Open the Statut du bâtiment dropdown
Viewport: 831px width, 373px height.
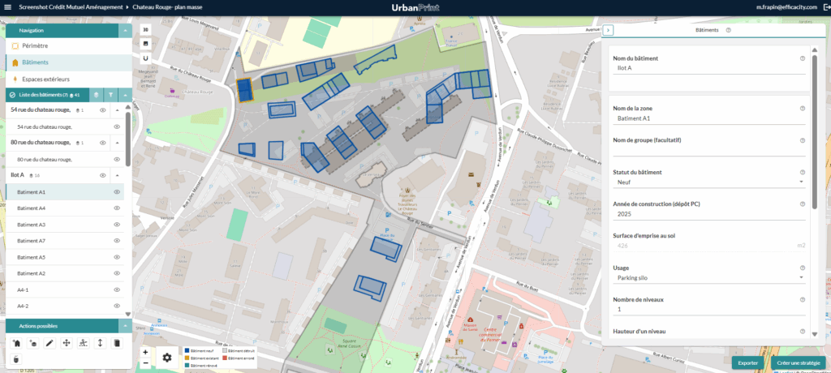coord(708,182)
